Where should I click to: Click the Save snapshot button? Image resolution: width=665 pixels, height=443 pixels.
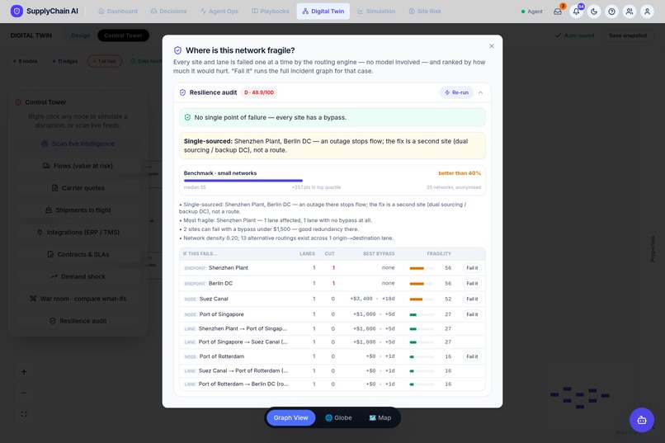(x=628, y=35)
